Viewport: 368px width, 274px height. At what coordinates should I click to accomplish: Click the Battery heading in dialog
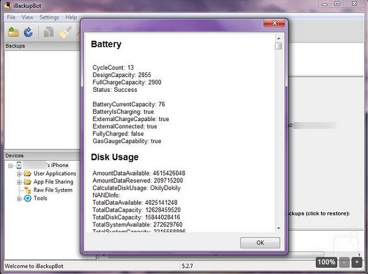(x=106, y=44)
